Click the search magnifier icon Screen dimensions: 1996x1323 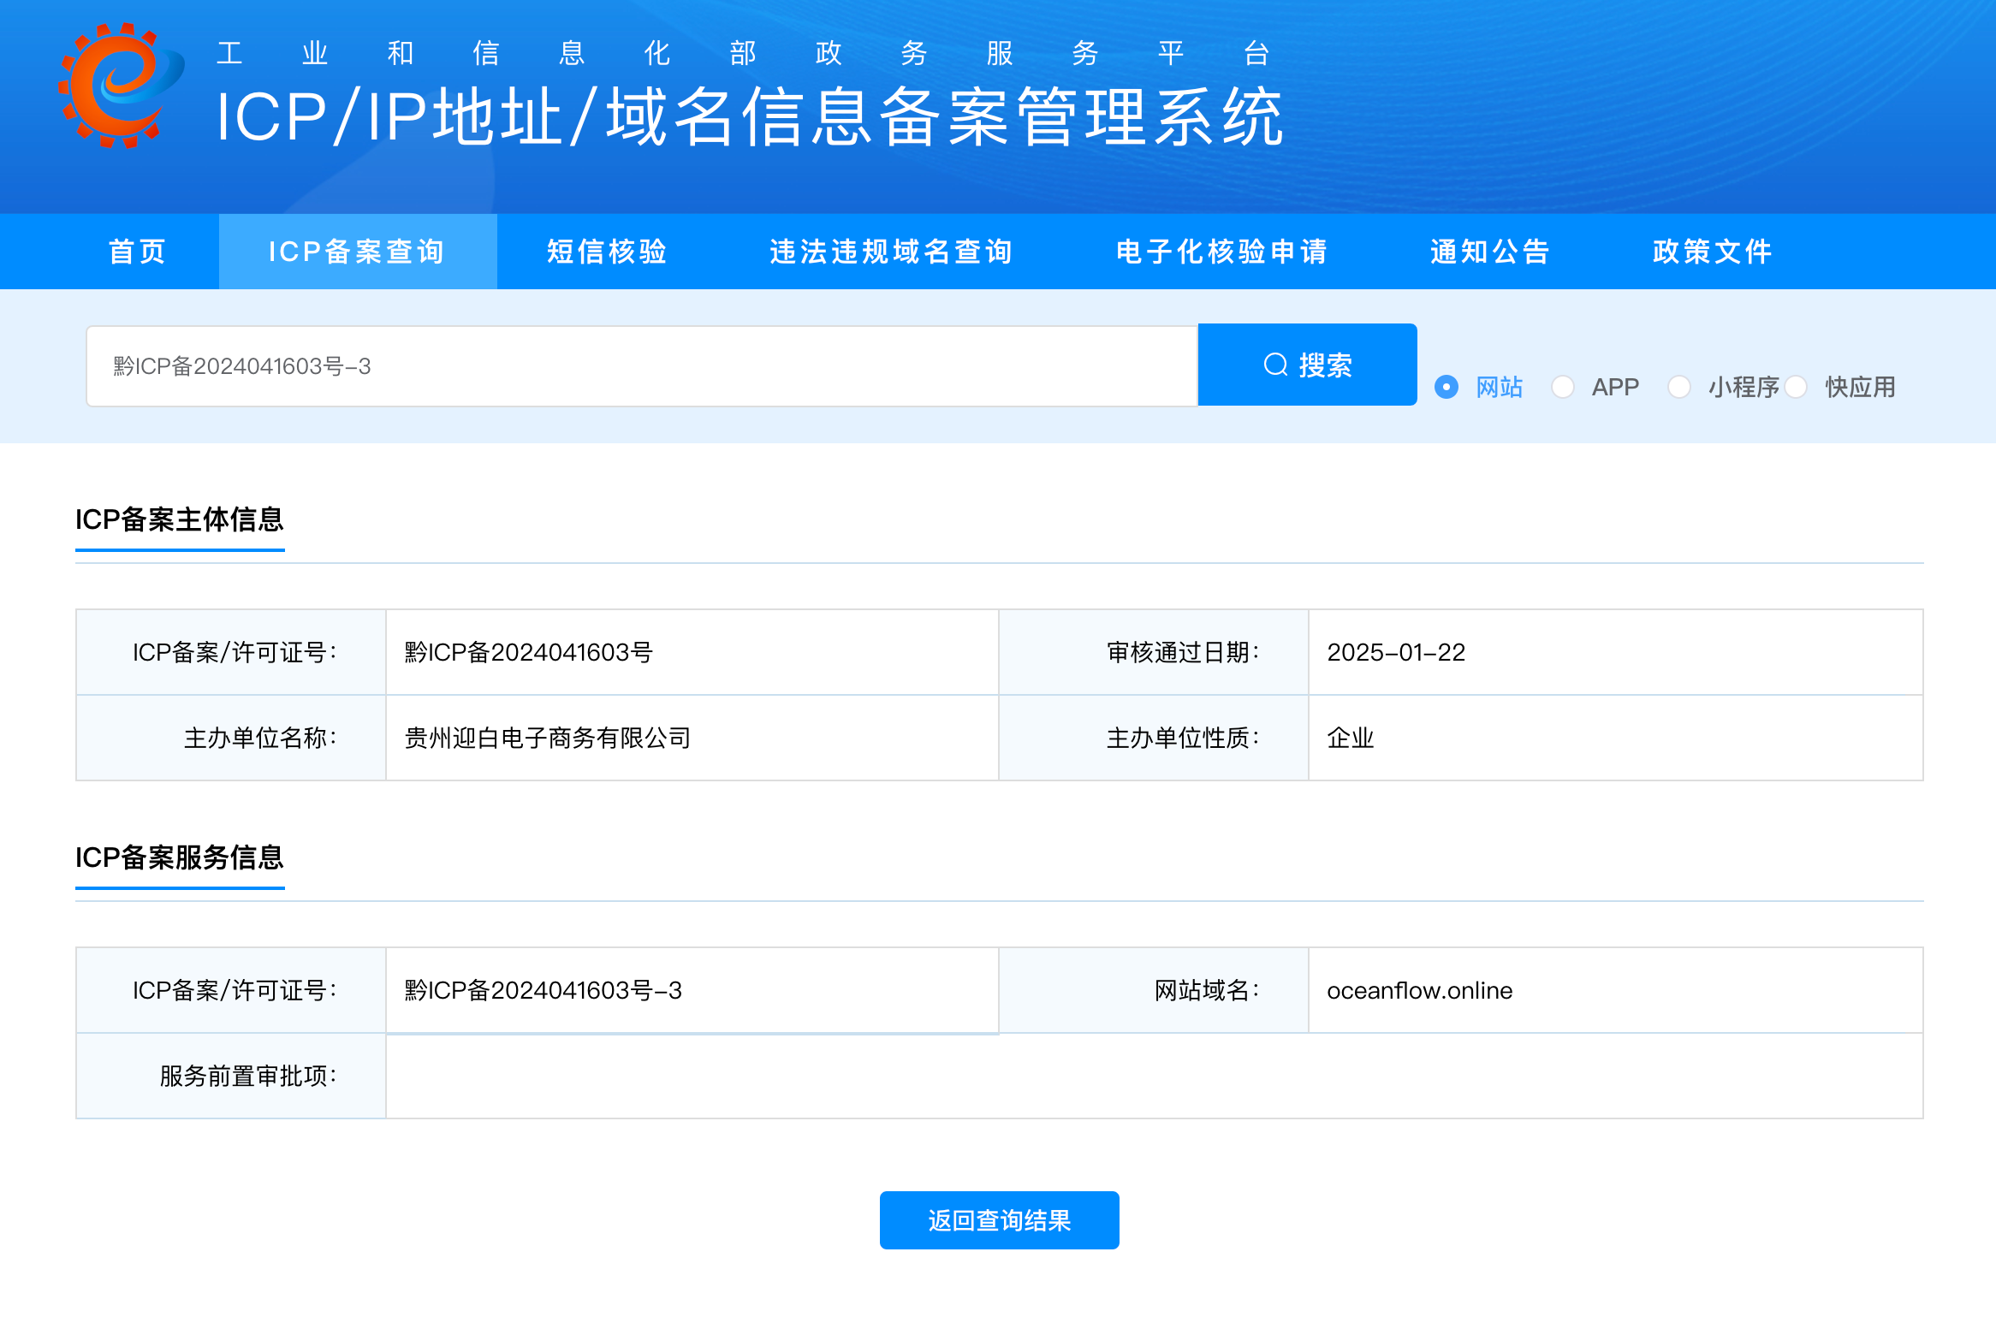pyautogui.click(x=1275, y=365)
